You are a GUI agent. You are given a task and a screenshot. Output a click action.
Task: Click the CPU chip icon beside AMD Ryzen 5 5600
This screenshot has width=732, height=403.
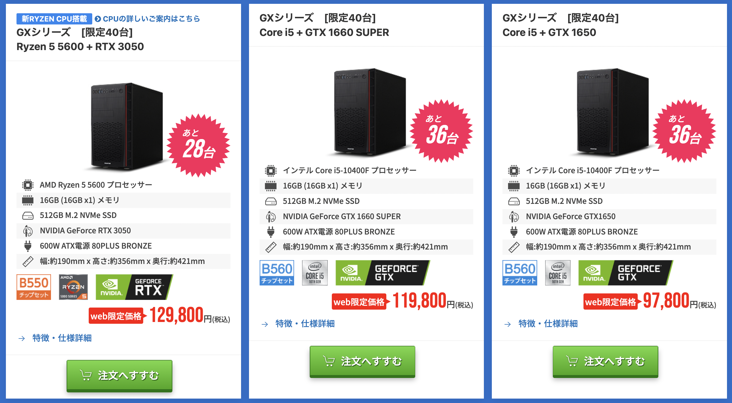point(28,185)
